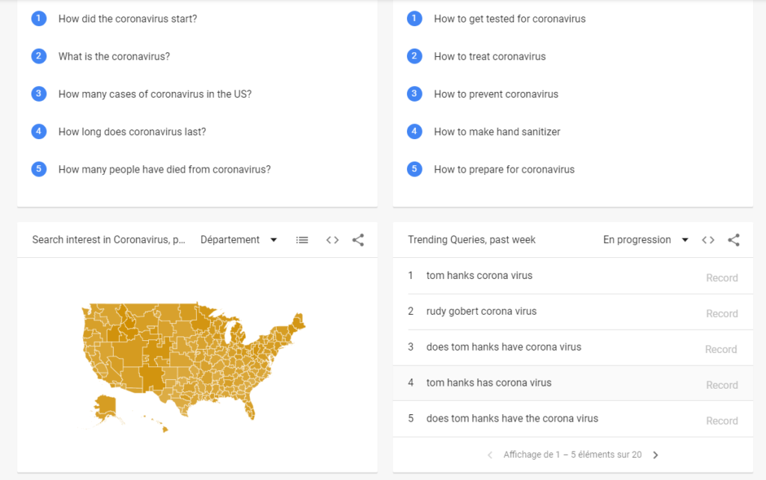Image resolution: width=766 pixels, height=480 pixels.
Task: Open 'tom hanks corona virus' trending query
Action: 479,275
